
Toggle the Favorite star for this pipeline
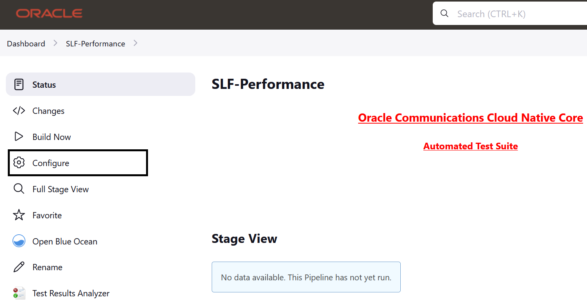[19, 215]
